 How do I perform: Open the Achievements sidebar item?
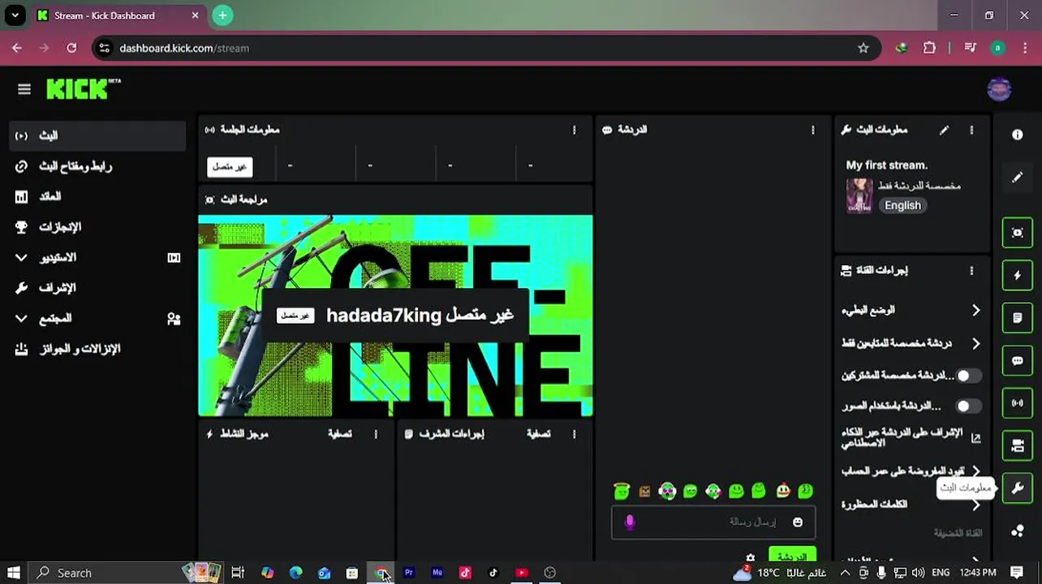[x=97, y=227]
